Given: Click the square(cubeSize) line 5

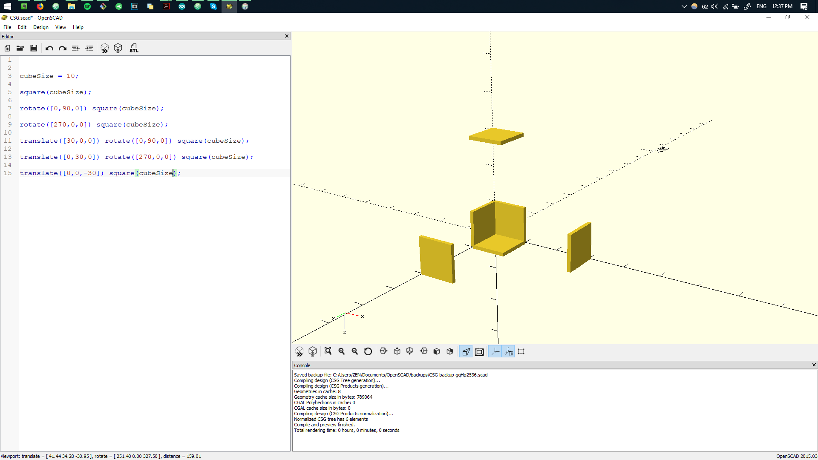Looking at the screenshot, I should click(x=55, y=92).
